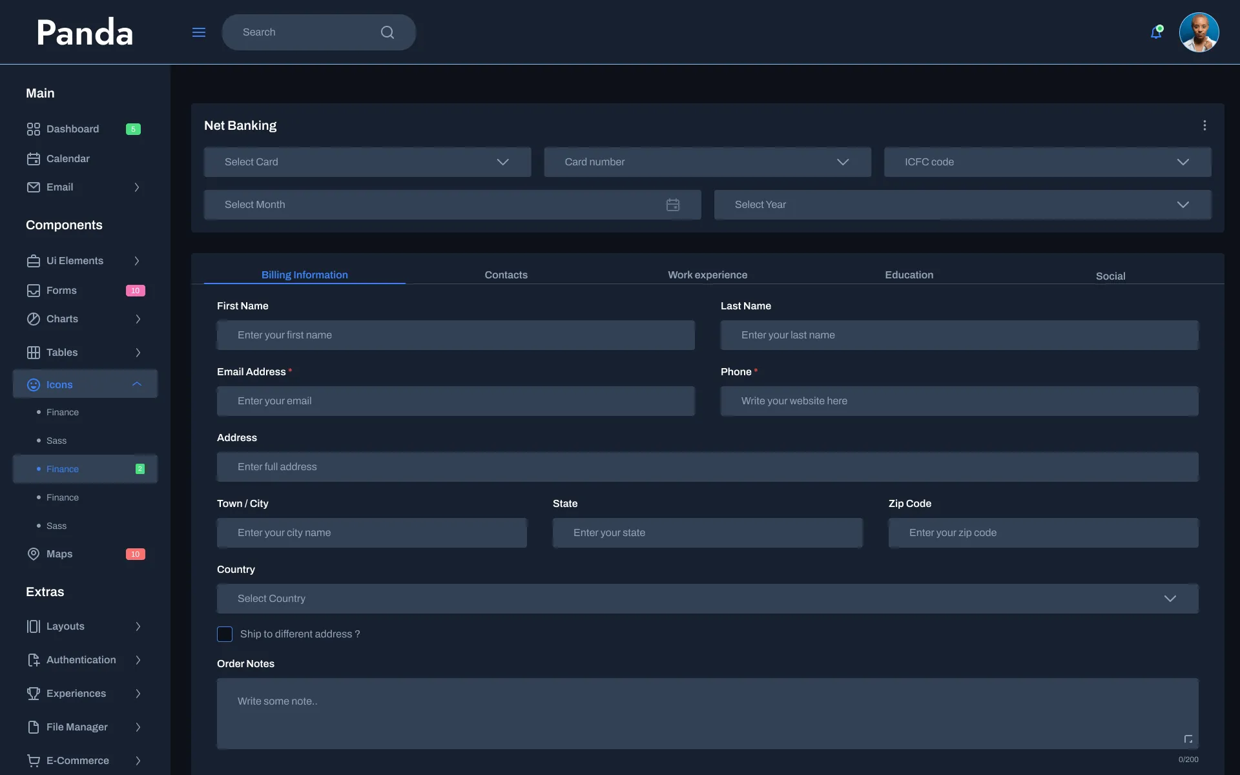The image size is (1240, 775).
Task: Select highlighted Finance submenu link
Action: [63, 470]
